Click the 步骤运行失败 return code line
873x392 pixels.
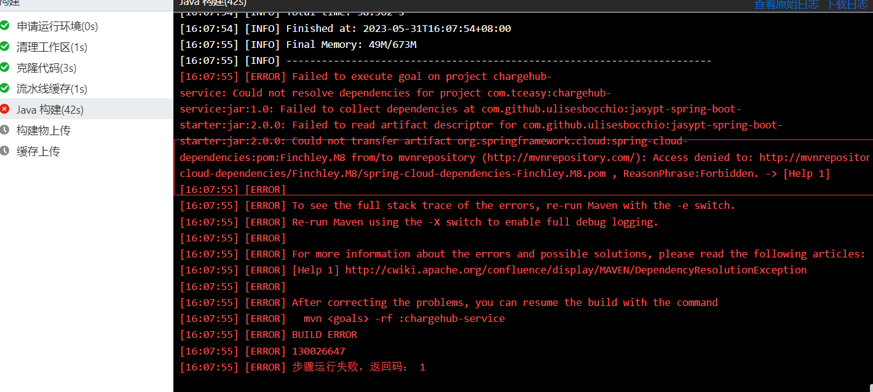tap(302, 367)
